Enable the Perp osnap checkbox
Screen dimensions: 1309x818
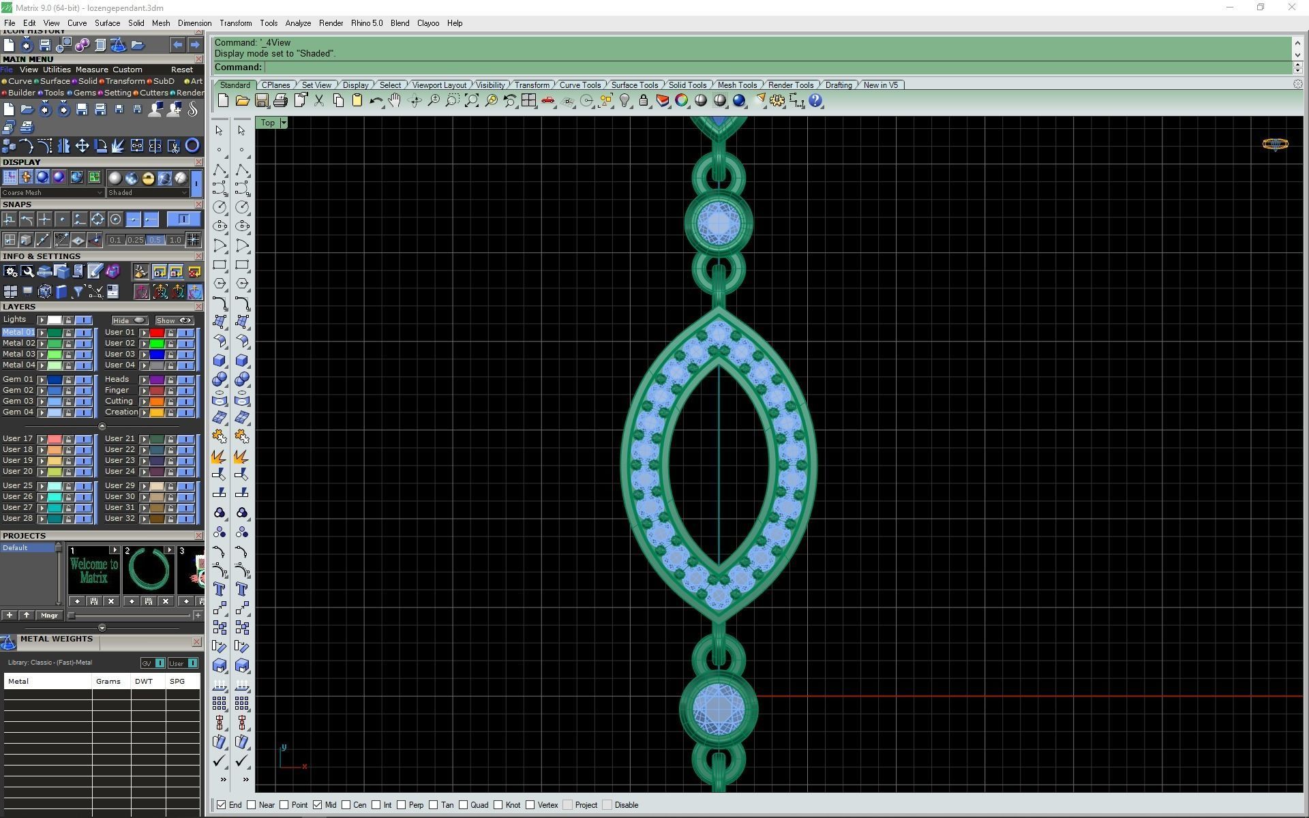[402, 805]
